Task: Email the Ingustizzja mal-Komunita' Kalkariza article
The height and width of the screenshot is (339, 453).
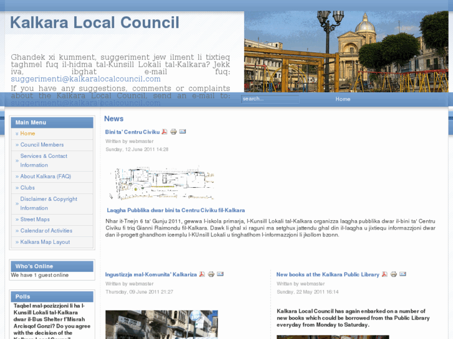Action: [x=220, y=274]
